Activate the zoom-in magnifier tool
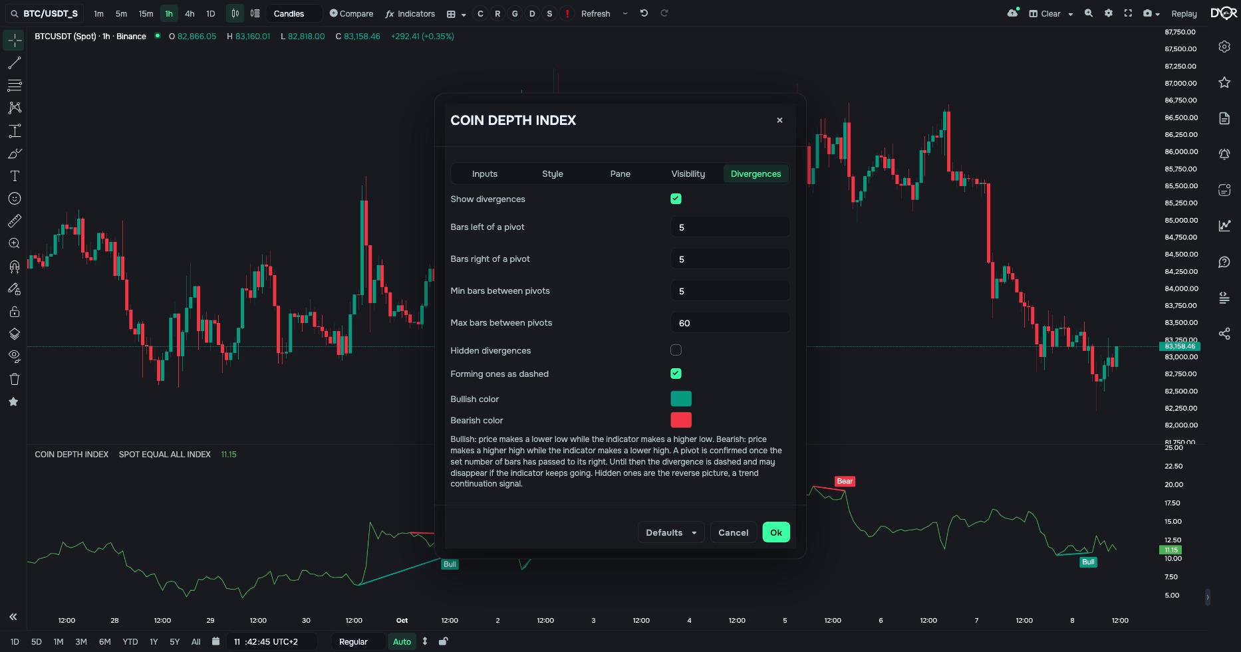 (x=14, y=244)
